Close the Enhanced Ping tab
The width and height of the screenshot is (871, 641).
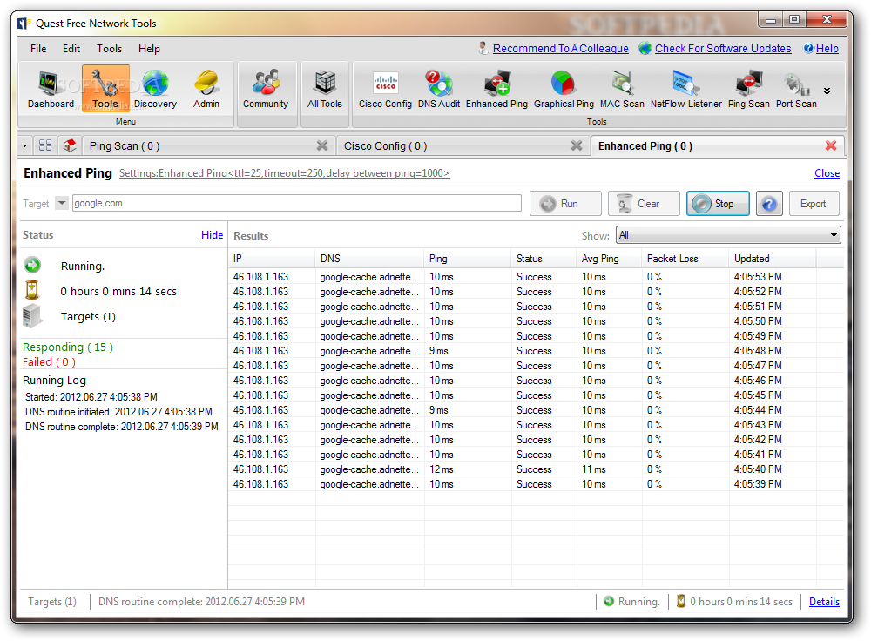coord(831,145)
